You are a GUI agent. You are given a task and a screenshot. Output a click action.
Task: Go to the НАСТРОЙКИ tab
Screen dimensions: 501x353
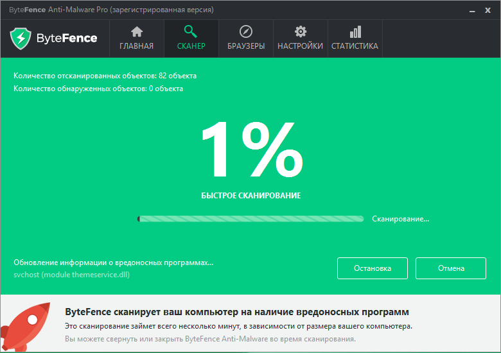(301, 39)
